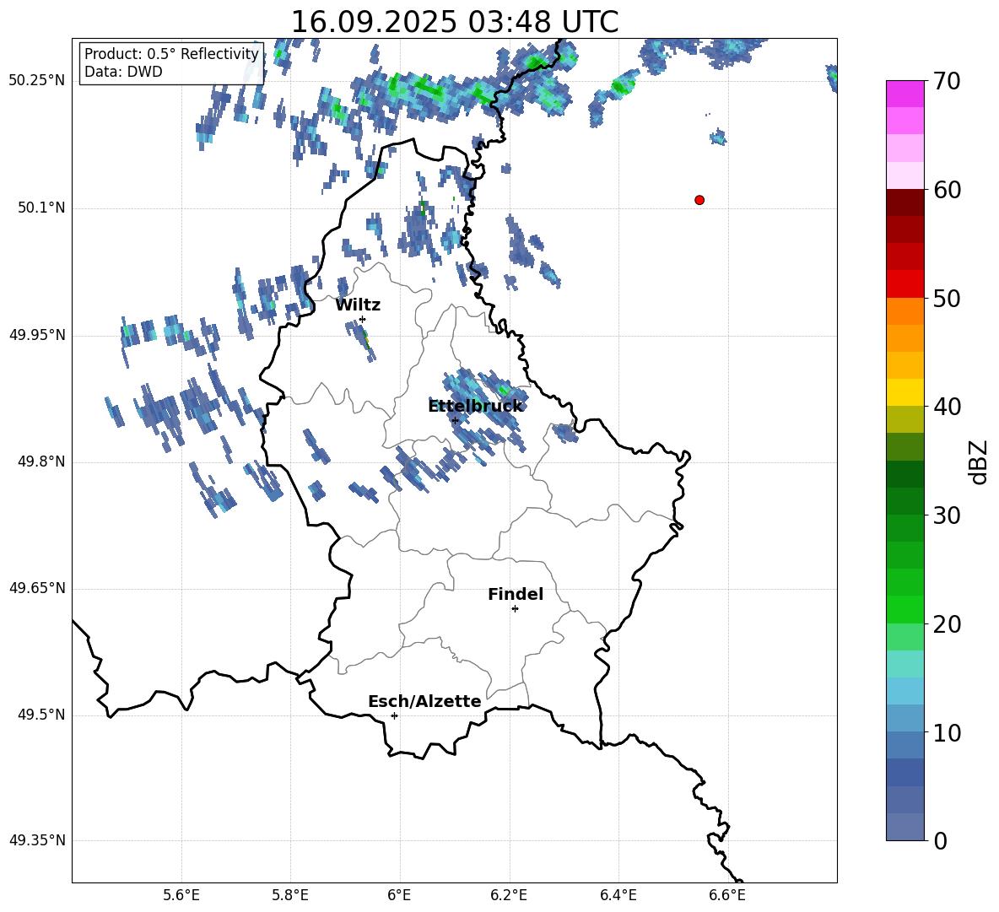Pick the dark red swatch just below 60 dBZ
The height and width of the screenshot is (912, 999).
(904, 202)
